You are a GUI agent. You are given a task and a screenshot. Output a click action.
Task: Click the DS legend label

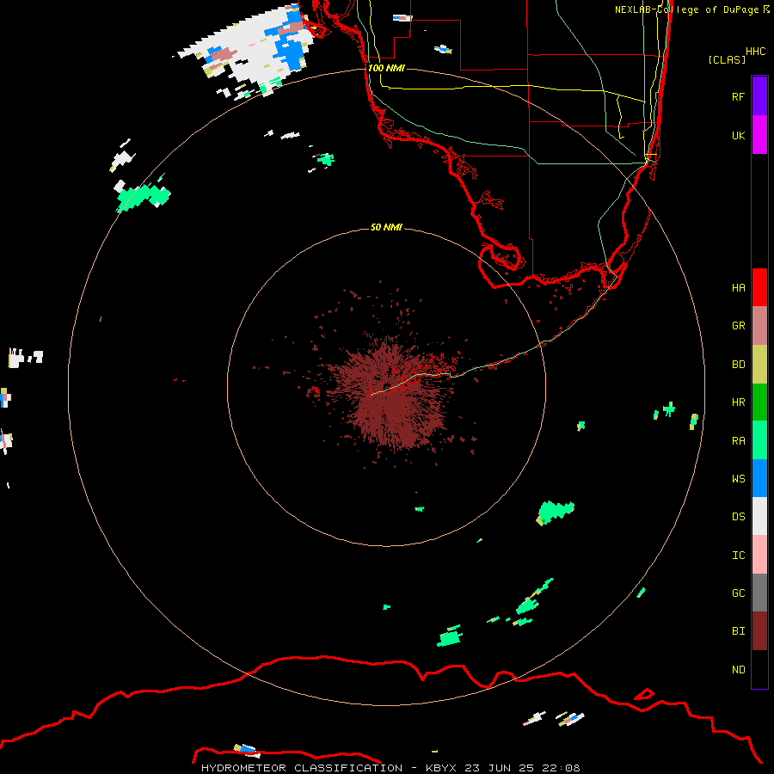tap(738, 517)
